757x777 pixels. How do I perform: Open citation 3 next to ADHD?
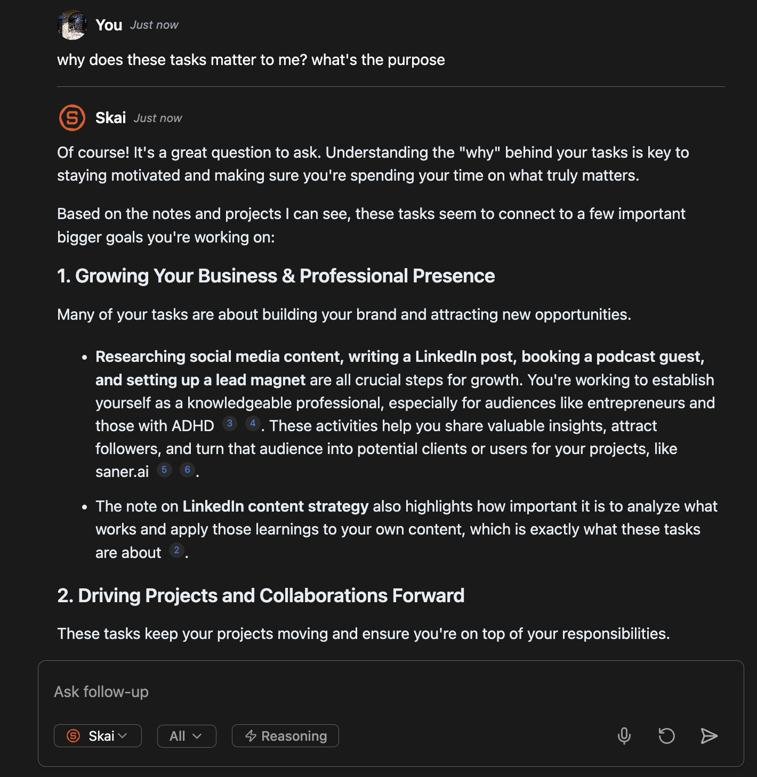tap(229, 423)
